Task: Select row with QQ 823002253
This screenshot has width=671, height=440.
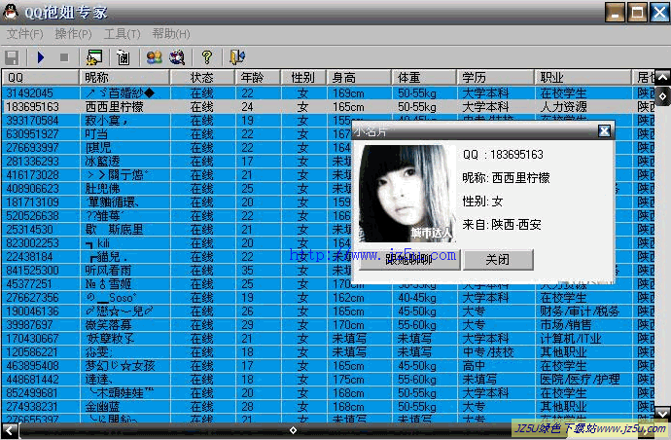Action: (x=329, y=243)
